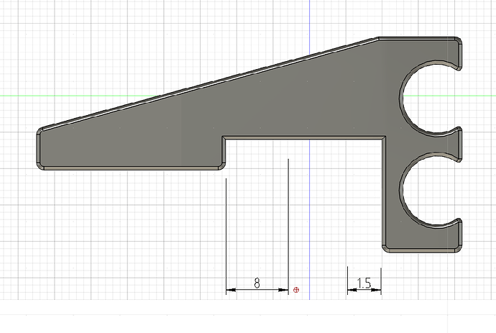Click the red origin point marker
This screenshot has width=496, height=333.
[x=296, y=290]
